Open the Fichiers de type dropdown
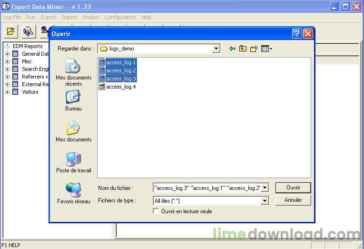Screen dimensions: 364x249 (x=265, y=201)
